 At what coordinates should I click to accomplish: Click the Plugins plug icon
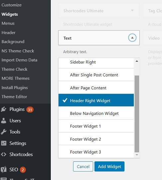tap(3, 109)
